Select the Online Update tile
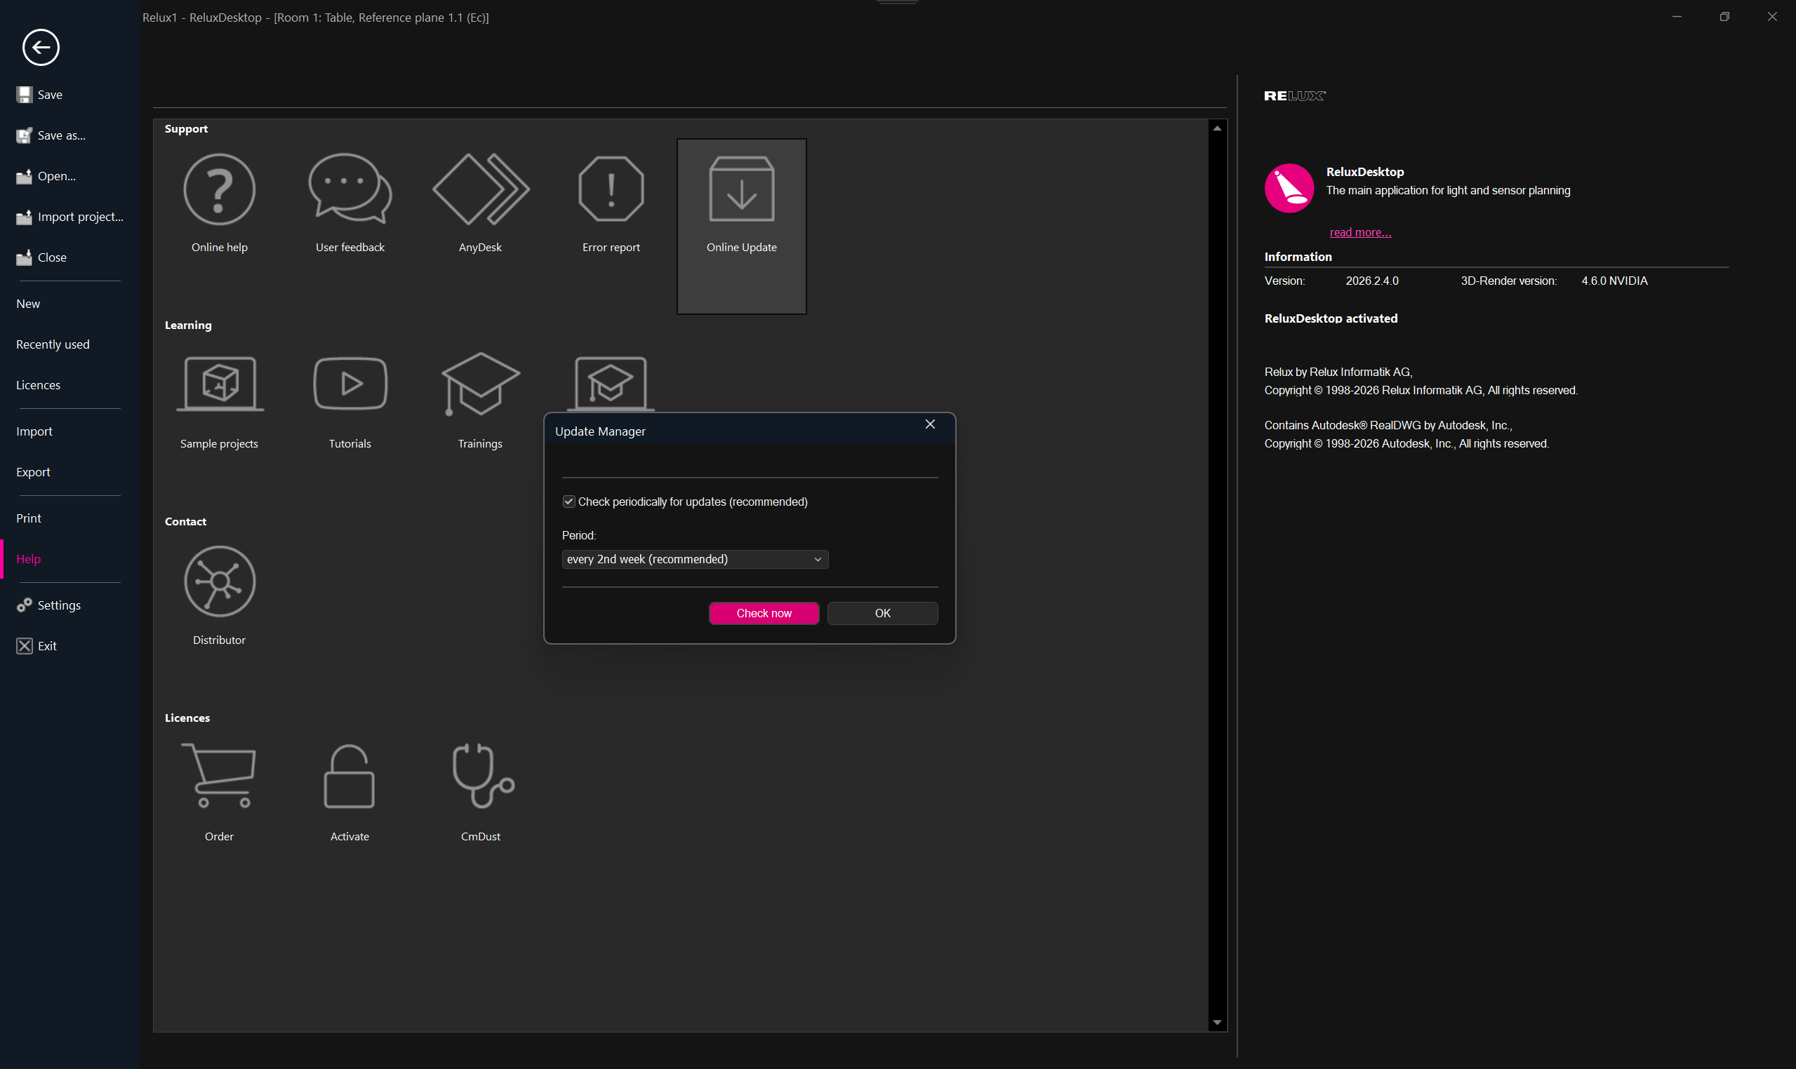The image size is (1796, 1069). (x=742, y=226)
